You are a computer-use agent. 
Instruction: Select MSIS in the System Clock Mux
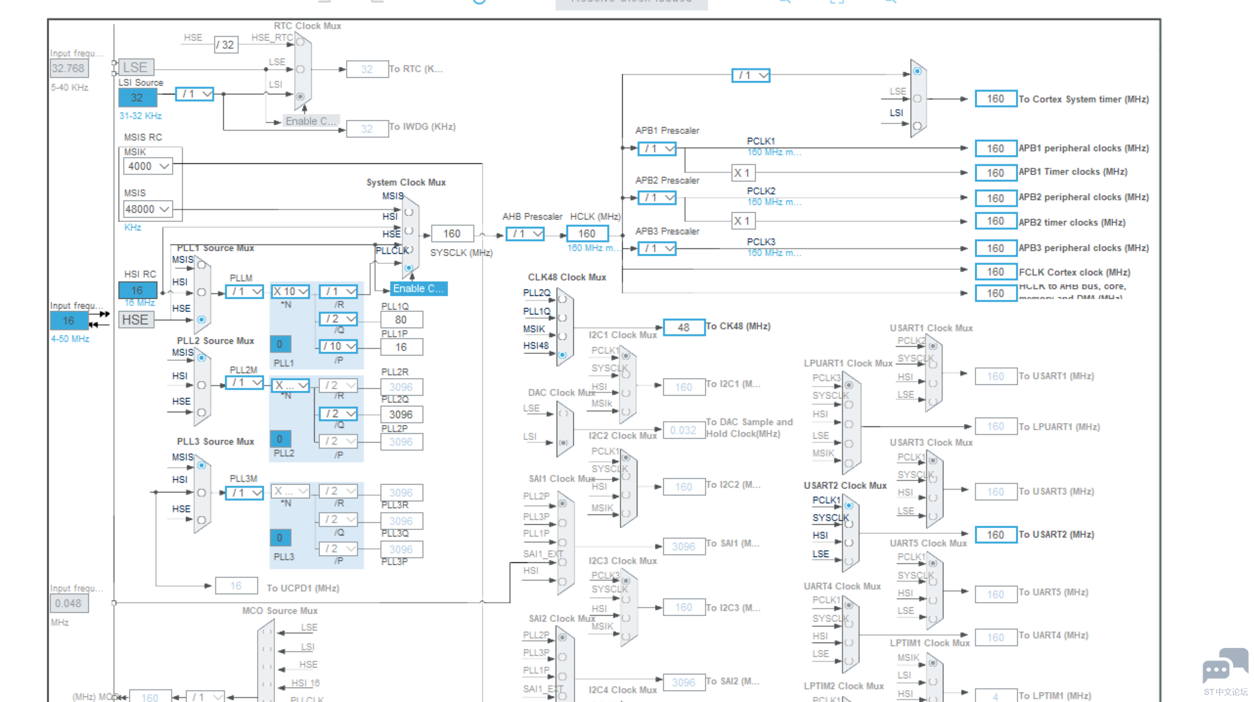coord(409,212)
